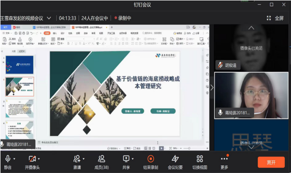Open invite options arrow beside 邀请
Viewport: 291px width, 173px height.
click(83, 159)
